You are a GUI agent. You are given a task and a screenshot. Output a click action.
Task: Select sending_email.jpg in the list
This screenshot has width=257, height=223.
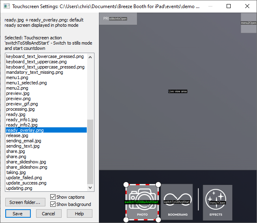(46, 141)
